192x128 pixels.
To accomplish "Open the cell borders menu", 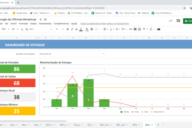I will tap(92, 29).
